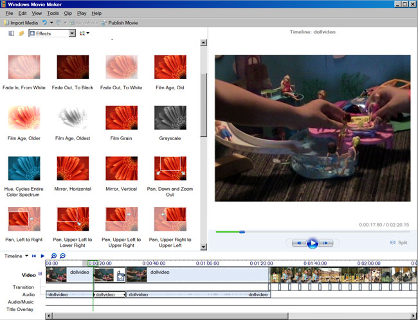
Task: Select the Film Age, Old effect
Action: coord(170,73)
